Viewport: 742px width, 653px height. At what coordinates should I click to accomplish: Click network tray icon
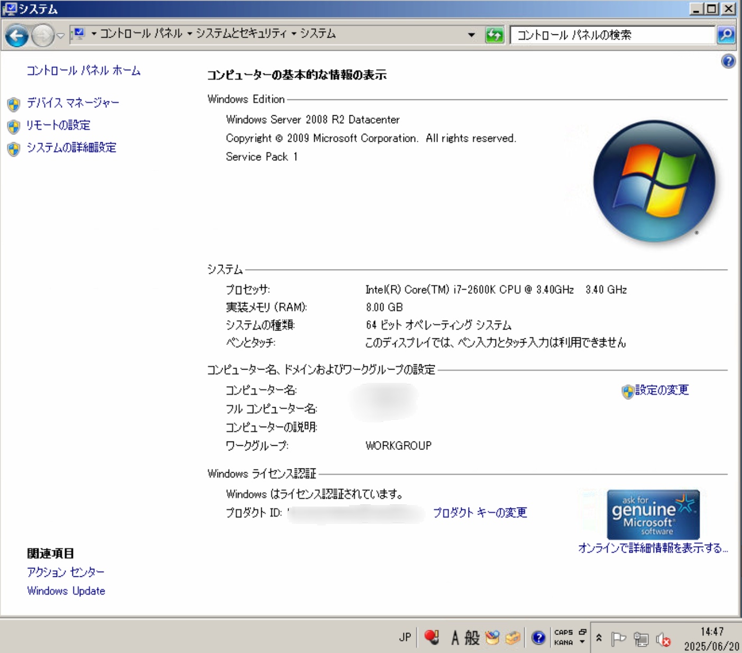pos(641,639)
